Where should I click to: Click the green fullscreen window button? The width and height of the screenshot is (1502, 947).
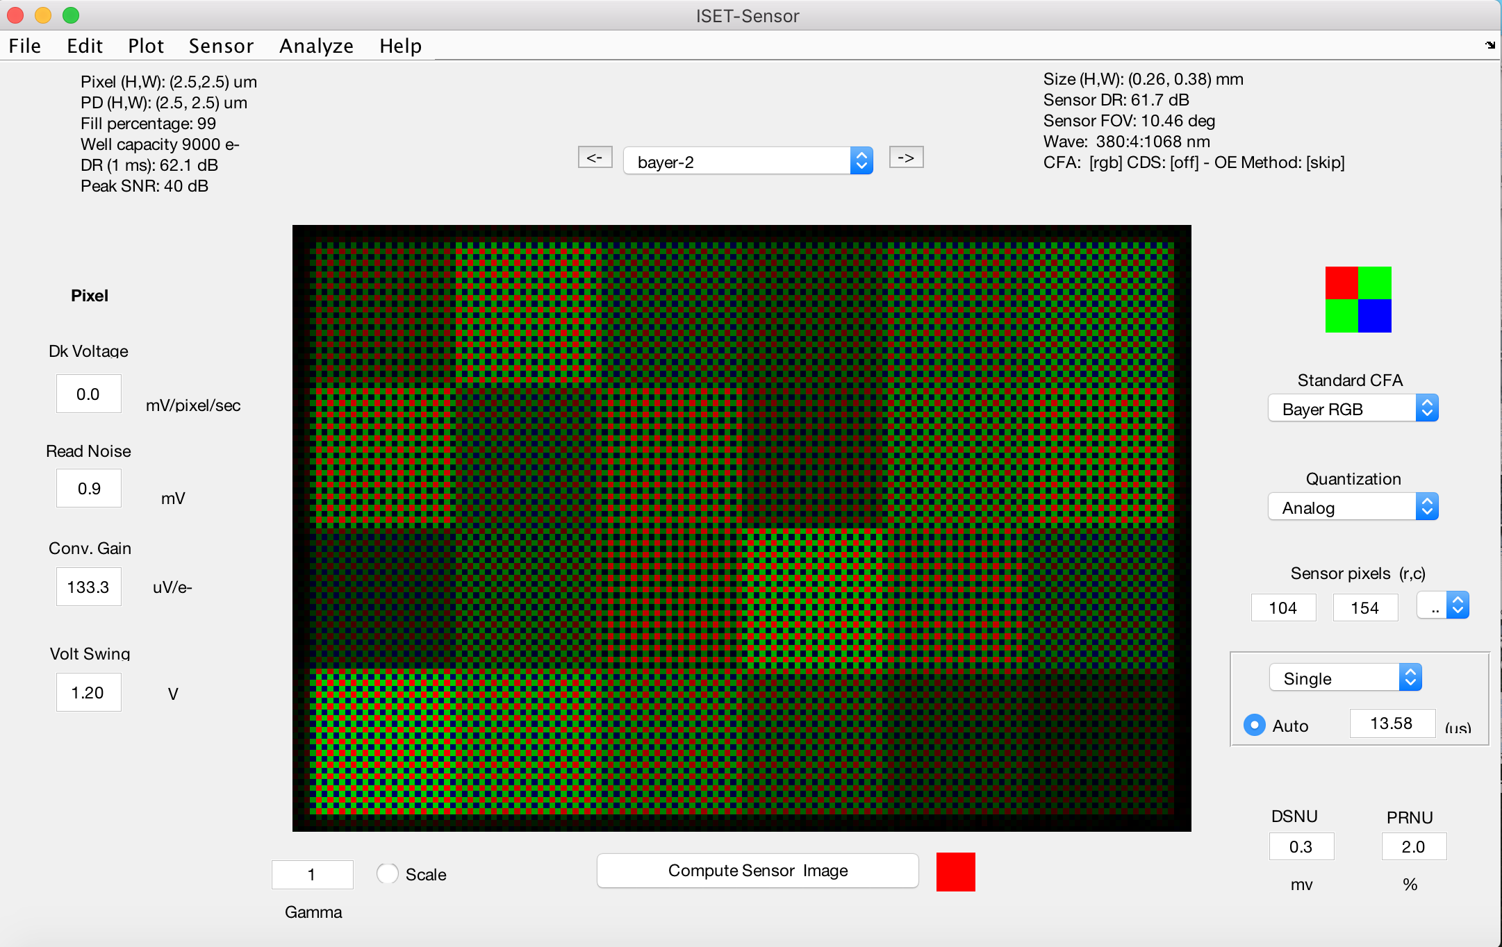(71, 15)
